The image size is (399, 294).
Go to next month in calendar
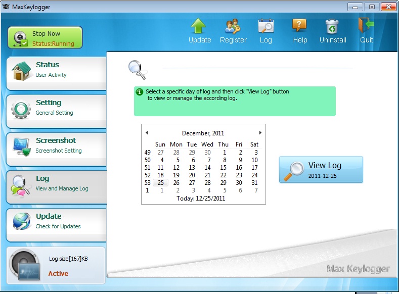click(x=260, y=133)
